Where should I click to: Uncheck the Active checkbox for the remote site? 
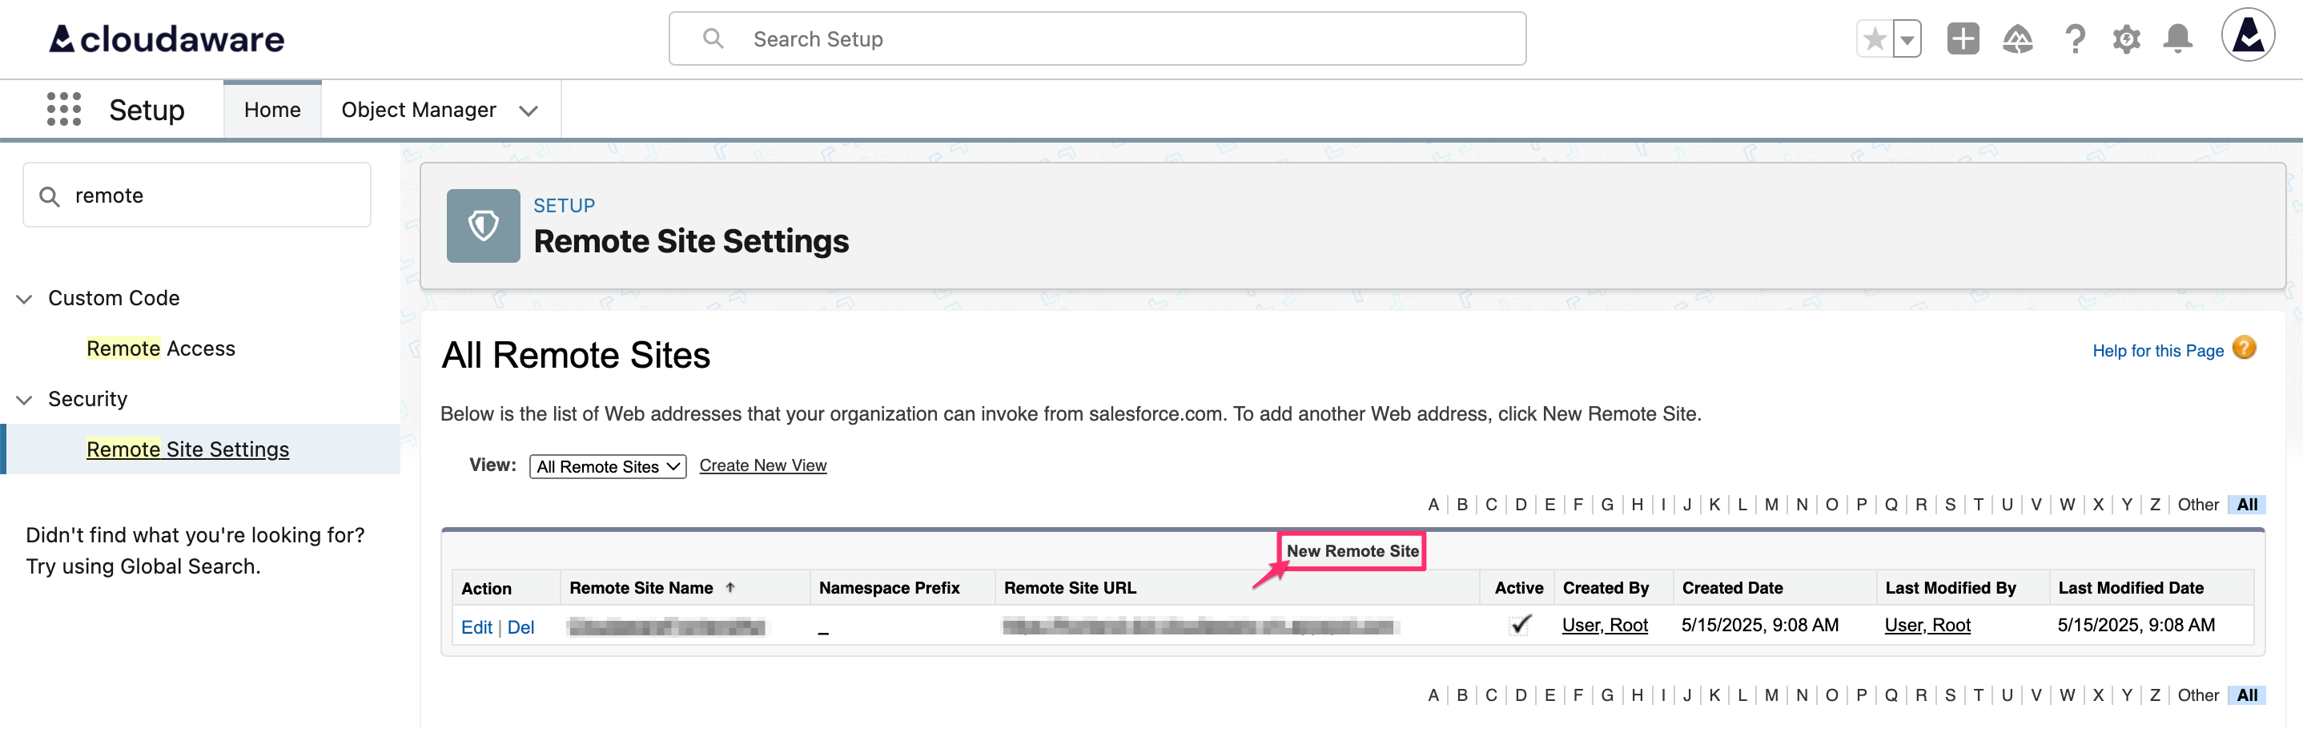point(1519,625)
